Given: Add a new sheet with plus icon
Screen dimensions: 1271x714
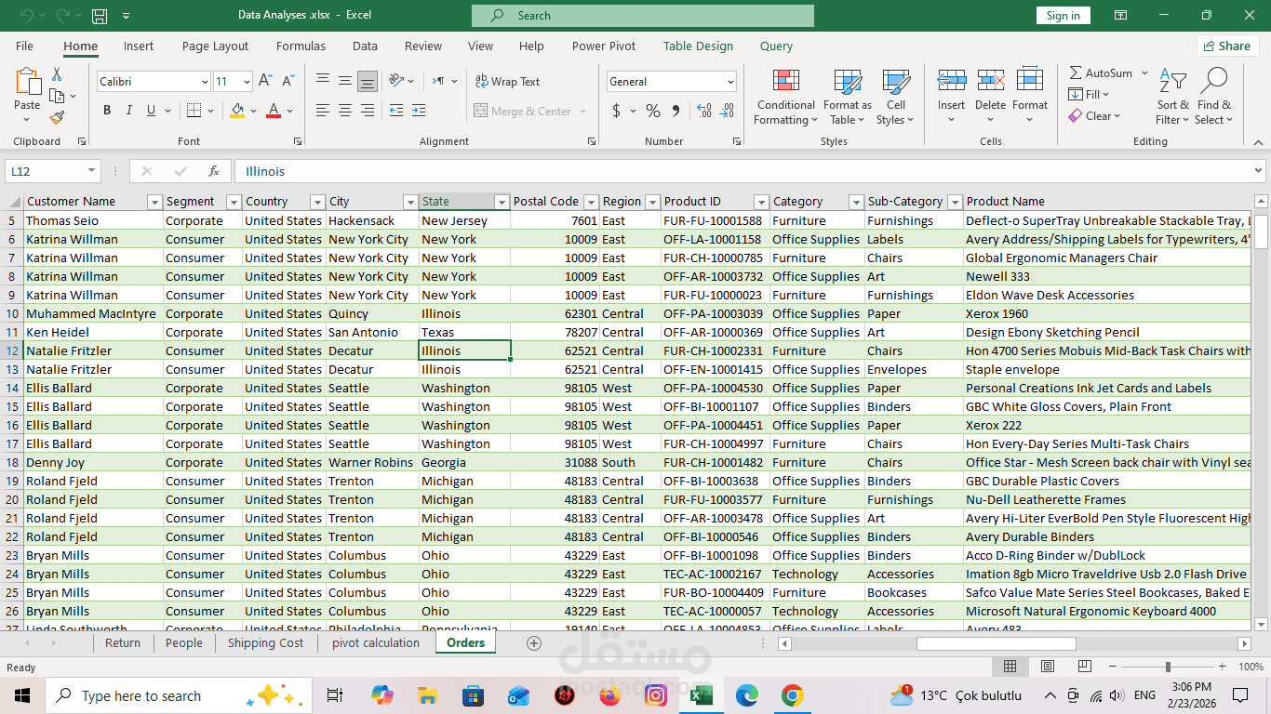Looking at the screenshot, I should tap(534, 643).
